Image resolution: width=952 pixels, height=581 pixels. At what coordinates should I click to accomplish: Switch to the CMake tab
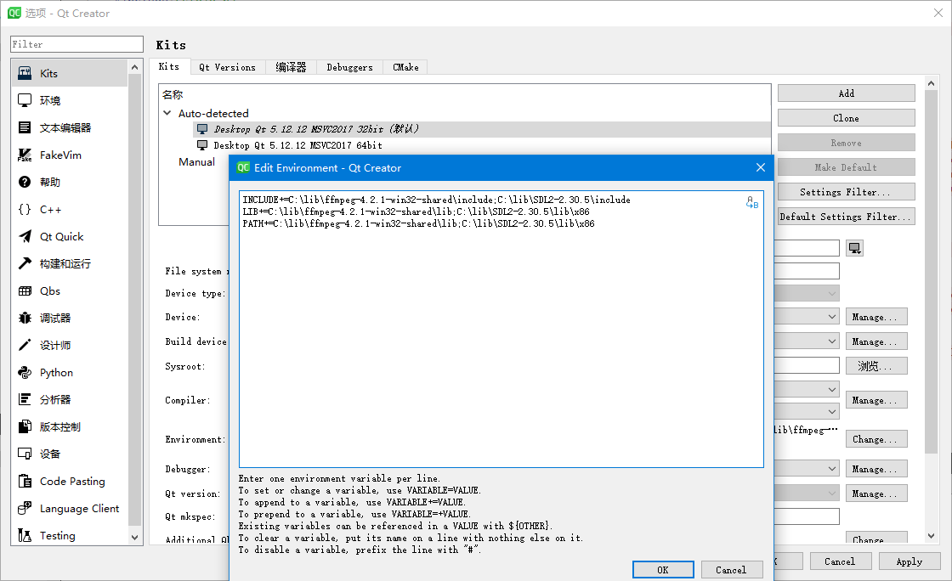click(x=405, y=67)
